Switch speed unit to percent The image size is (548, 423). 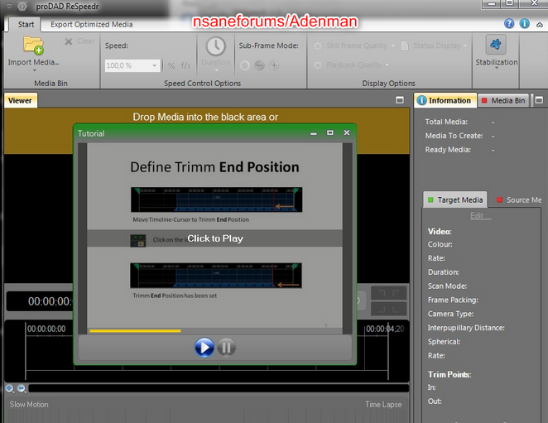click(x=171, y=65)
